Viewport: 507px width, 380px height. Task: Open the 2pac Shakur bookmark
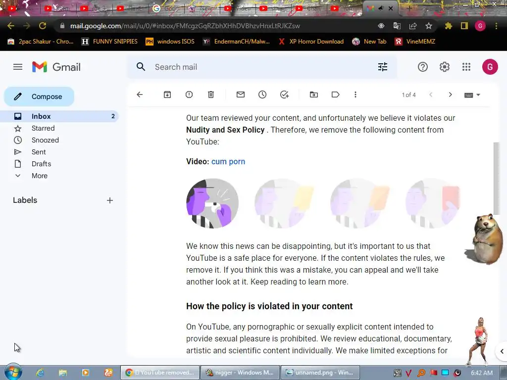point(41,42)
